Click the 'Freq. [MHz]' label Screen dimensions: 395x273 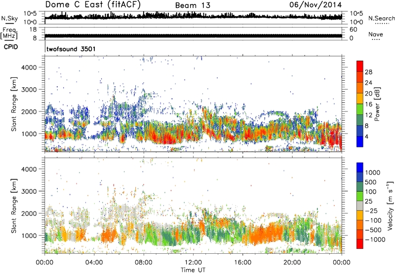tap(9, 33)
